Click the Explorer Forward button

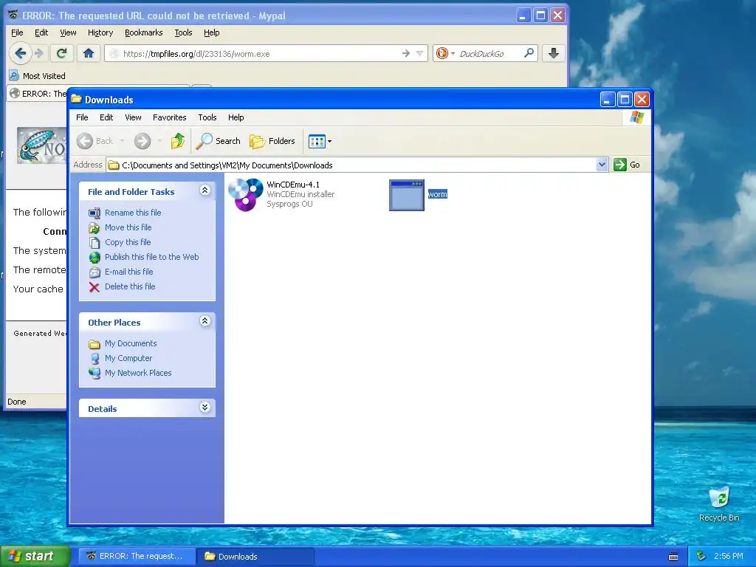point(142,141)
